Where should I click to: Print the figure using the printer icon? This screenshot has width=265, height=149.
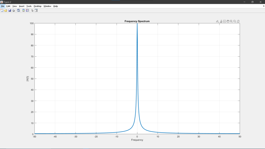point(13,10)
